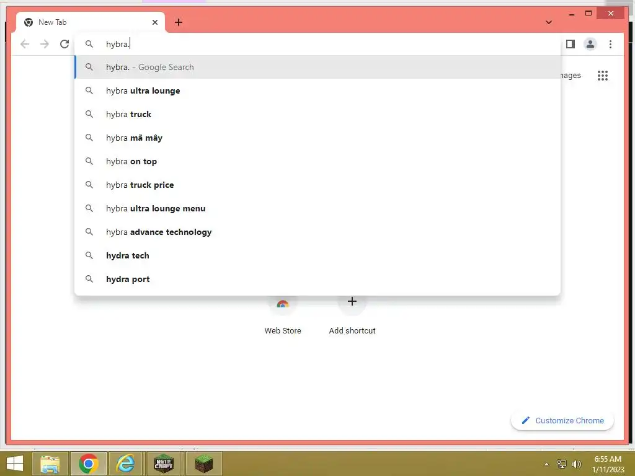Screen dimensions: 635x476
Task: Select 'hydra tech' suggestion
Action: [318, 255]
